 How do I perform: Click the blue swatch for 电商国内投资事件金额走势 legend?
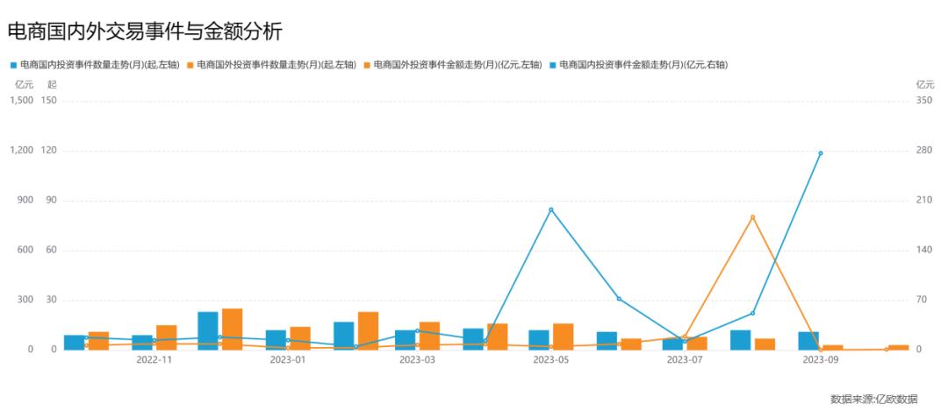[553, 64]
